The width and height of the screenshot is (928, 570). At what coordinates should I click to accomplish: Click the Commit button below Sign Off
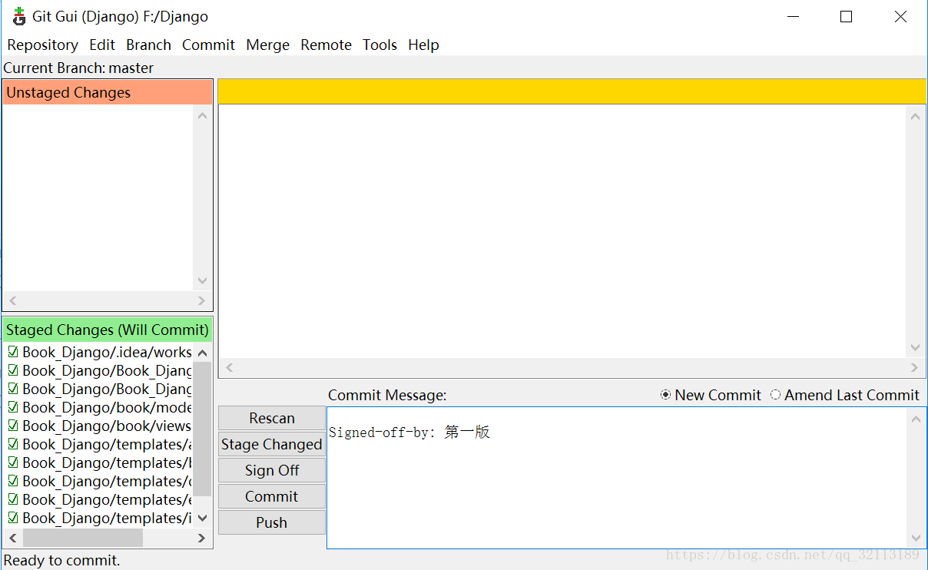coord(272,496)
